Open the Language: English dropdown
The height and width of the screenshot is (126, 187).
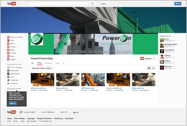pyautogui.click(x=29, y=112)
